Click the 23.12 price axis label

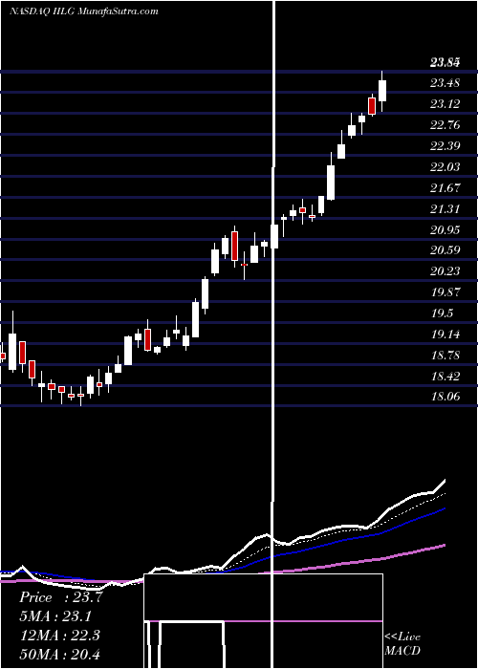pos(445,104)
